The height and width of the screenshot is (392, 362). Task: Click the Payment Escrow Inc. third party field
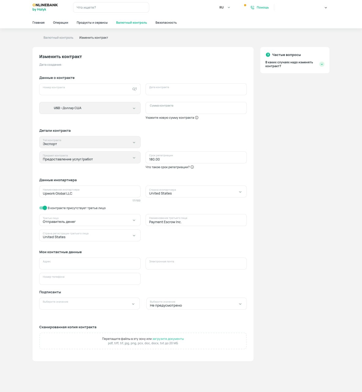click(x=196, y=220)
